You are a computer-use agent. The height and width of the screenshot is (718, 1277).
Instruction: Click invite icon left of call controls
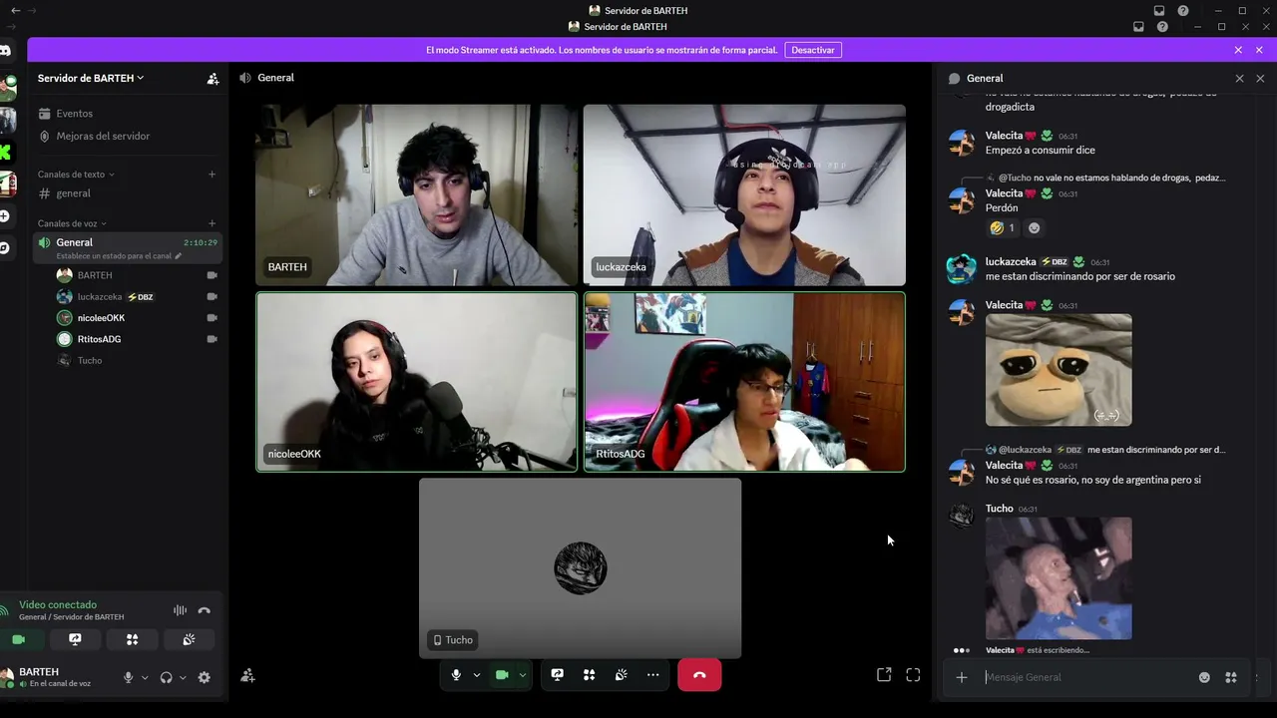247,676
